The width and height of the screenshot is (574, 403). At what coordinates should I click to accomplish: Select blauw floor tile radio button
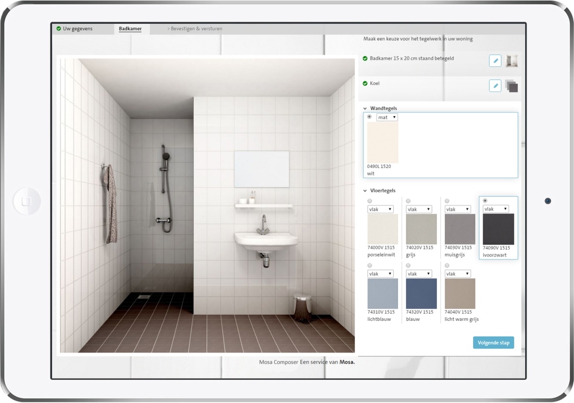coord(408,265)
